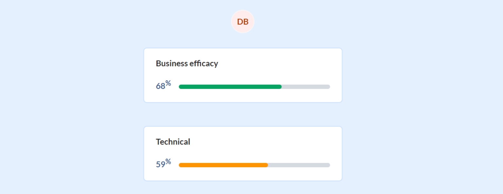Click the rounded tip of the green fill
The image size is (503, 194).
280,87
